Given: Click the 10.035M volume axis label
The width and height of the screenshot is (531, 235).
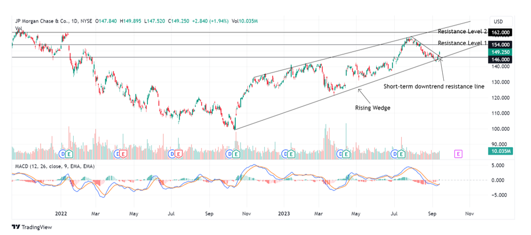Looking at the screenshot, I should 500,151.
